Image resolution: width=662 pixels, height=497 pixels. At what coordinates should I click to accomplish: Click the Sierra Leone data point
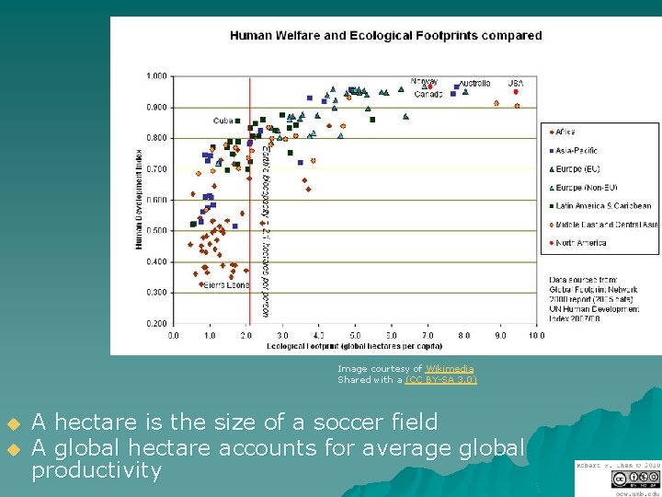pos(201,284)
